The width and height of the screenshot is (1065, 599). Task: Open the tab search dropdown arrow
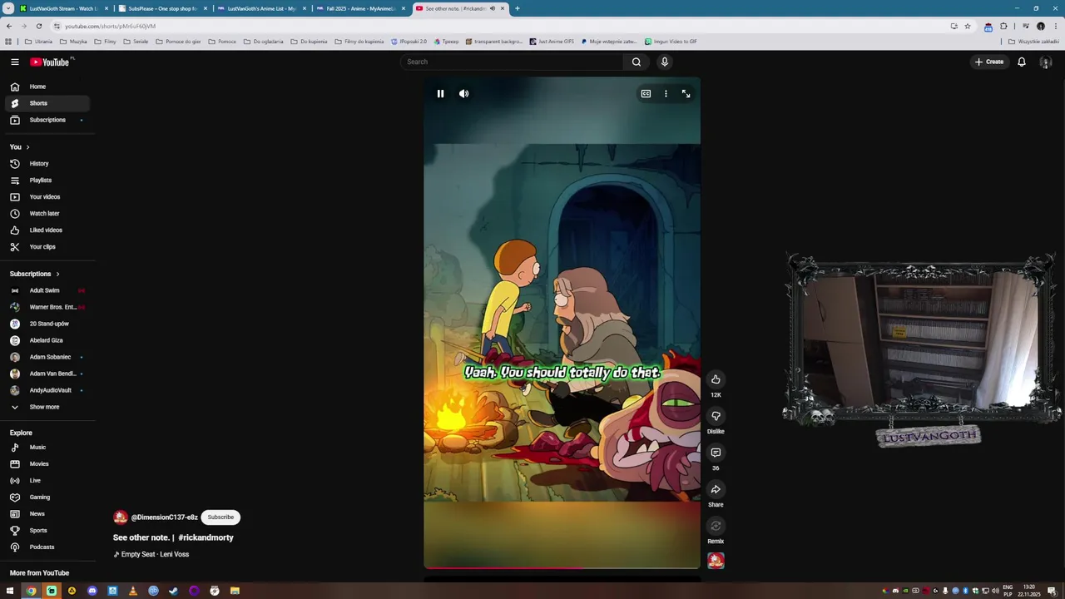(x=7, y=8)
